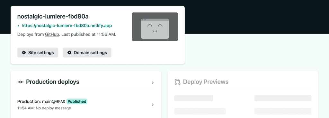Select the '11:54 AM: No deploy message' line
This screenshot has width=329, height=118.
pyautogui.click(x=44, y=108)
